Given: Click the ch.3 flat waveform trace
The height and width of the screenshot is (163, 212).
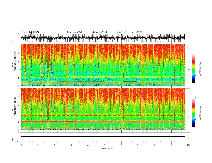Looking at the screenshot, I should click(103, 136).
